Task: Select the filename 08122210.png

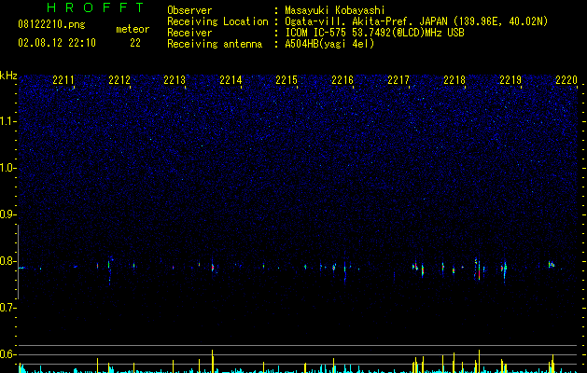Action: [51, 24]
